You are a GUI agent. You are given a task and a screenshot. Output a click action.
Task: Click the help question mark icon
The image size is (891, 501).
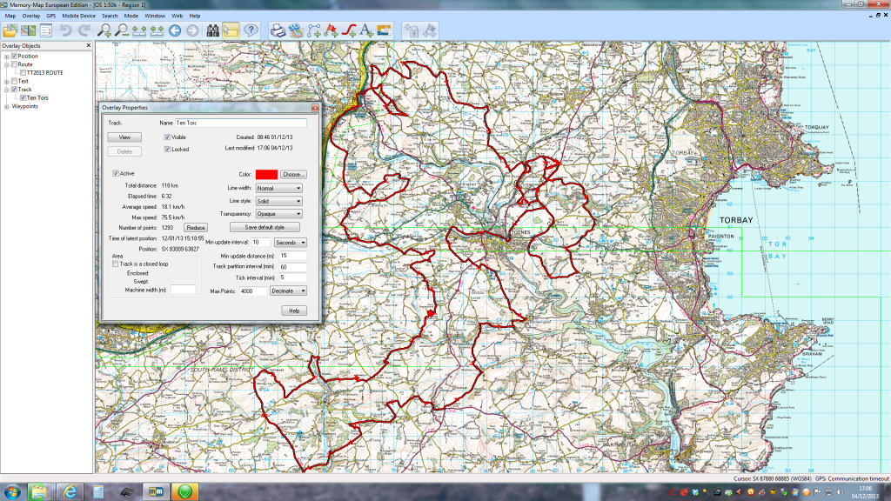pyautogui.click(x=251, y=31)
